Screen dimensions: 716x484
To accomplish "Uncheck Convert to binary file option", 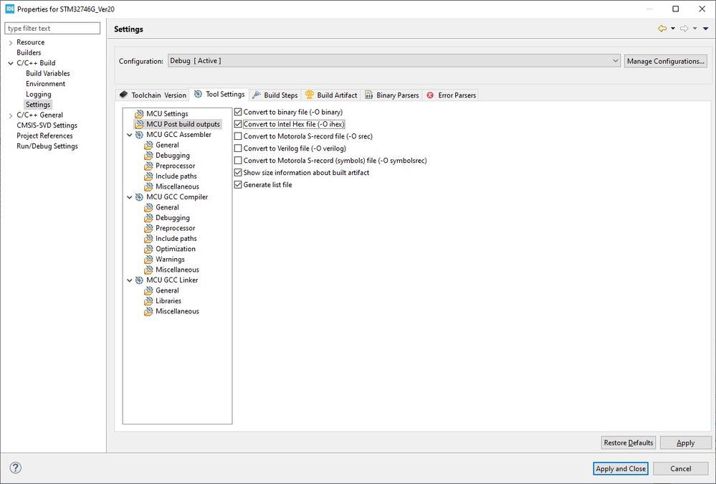I will [238, 112].
